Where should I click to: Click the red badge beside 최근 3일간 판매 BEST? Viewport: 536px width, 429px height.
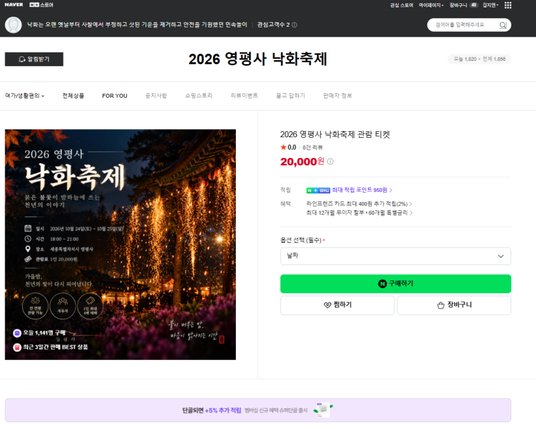tap(17, 347)
